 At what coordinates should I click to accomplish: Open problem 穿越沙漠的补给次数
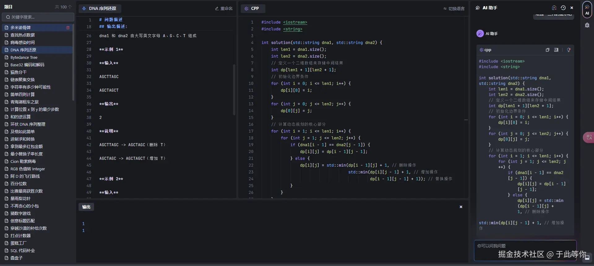[x=37, y=228]
